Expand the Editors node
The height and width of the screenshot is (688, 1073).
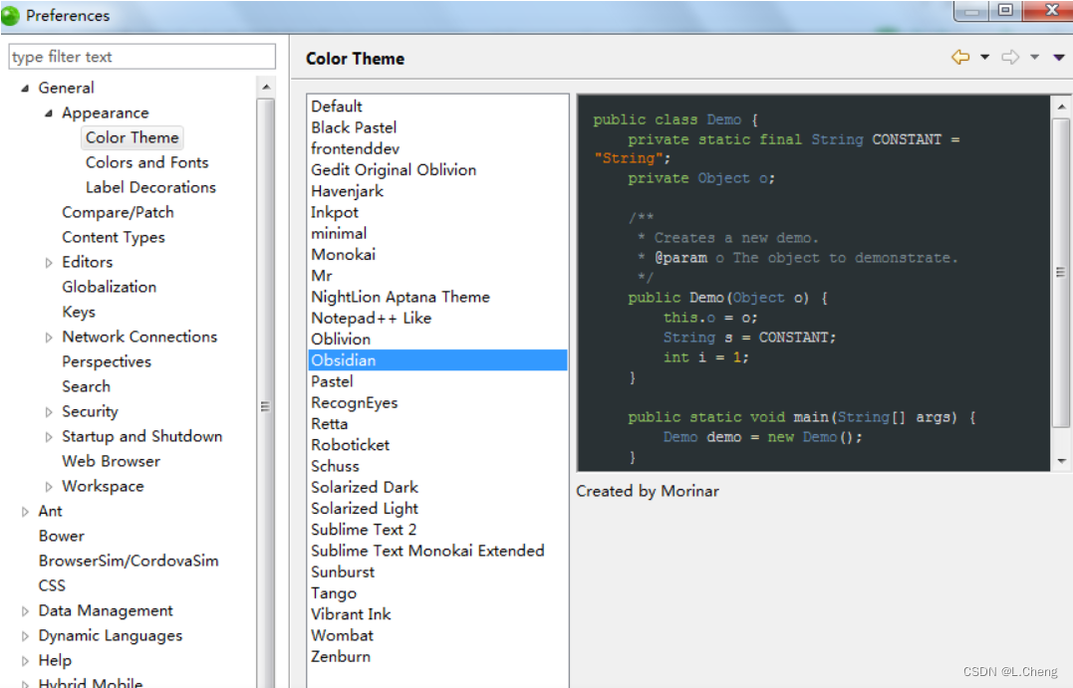coord(50,262)
